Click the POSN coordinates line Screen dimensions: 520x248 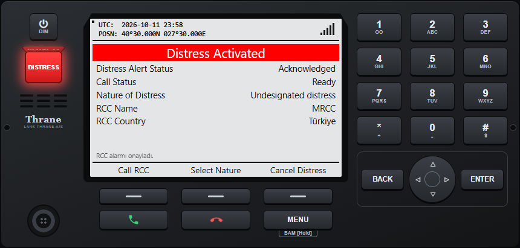pos(152,34)
